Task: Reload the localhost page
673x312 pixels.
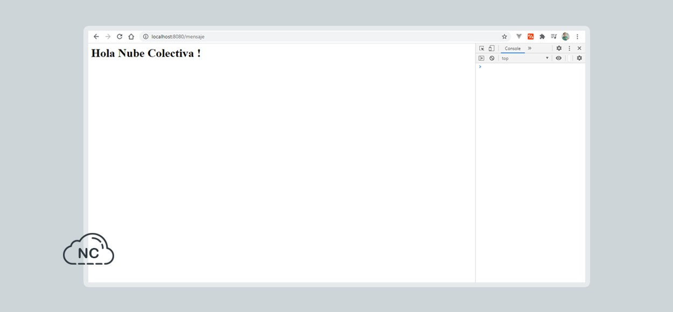Action: point(120,37)
